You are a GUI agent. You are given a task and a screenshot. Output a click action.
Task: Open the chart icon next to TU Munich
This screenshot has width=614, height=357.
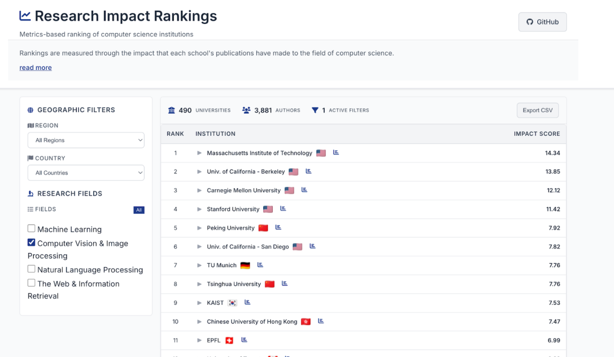(260, 265)
